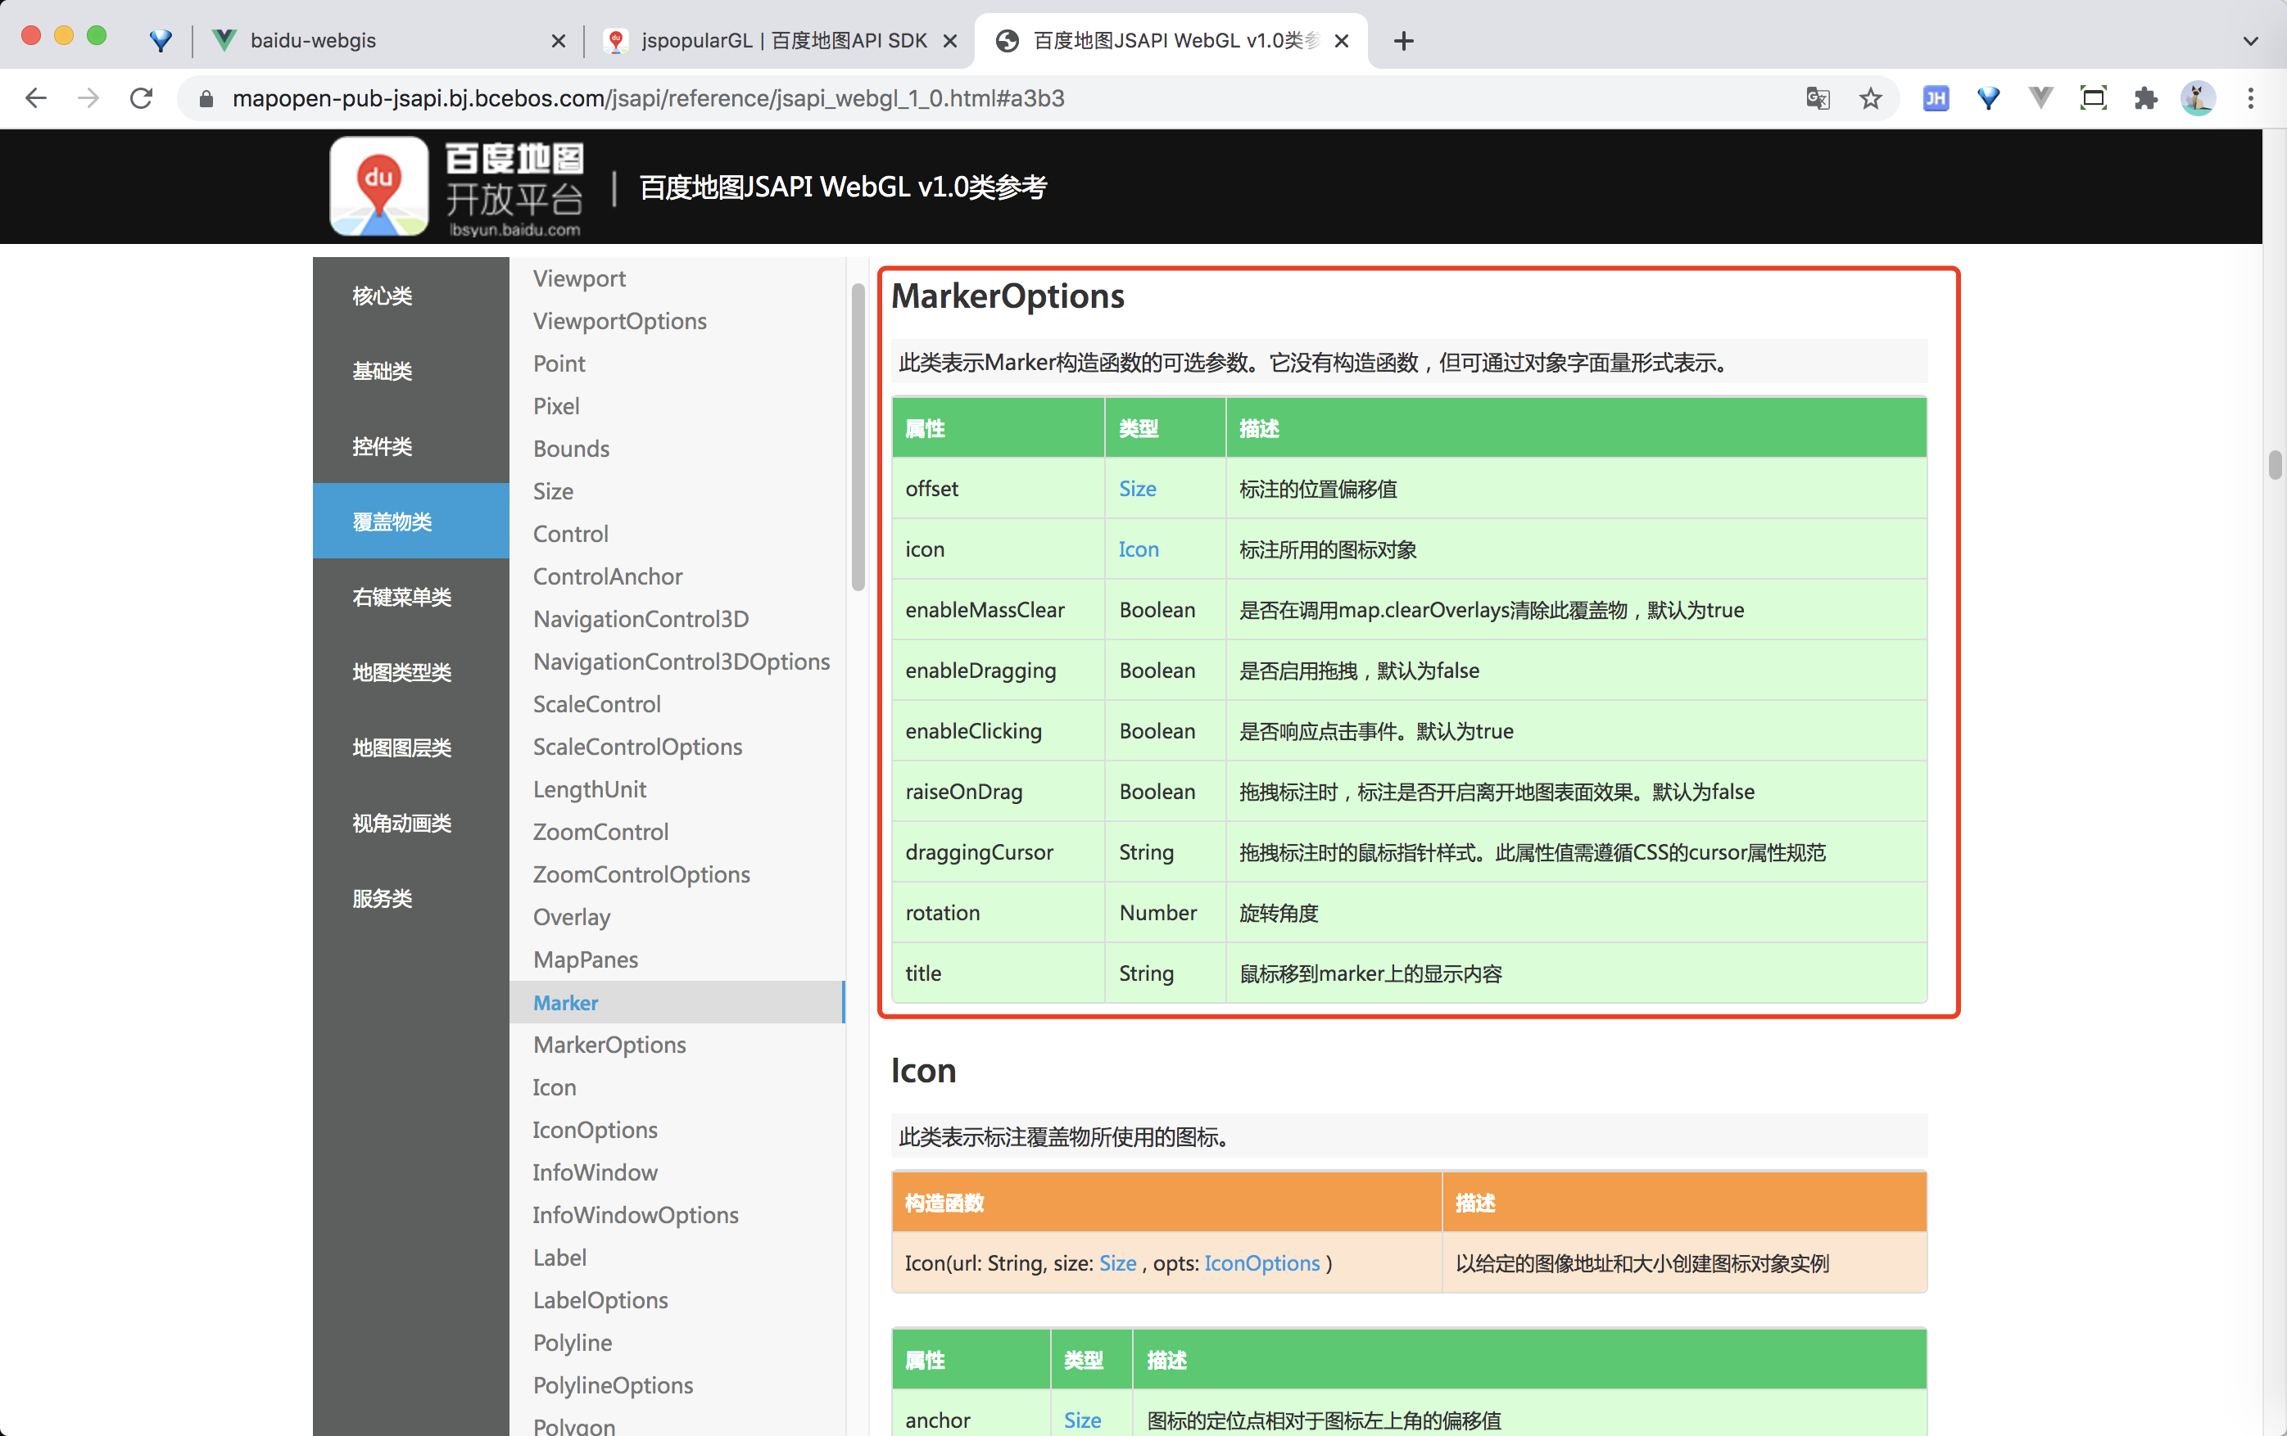Screen dimensions: 2287x1436
Task: Go to InfoWindow in class list
Action: click(595, 1172)
